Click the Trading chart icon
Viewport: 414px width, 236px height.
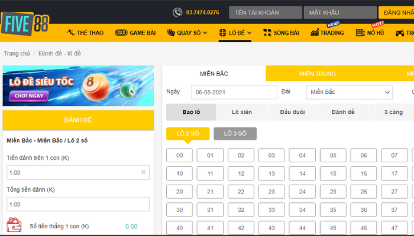(x=315, y=33)
